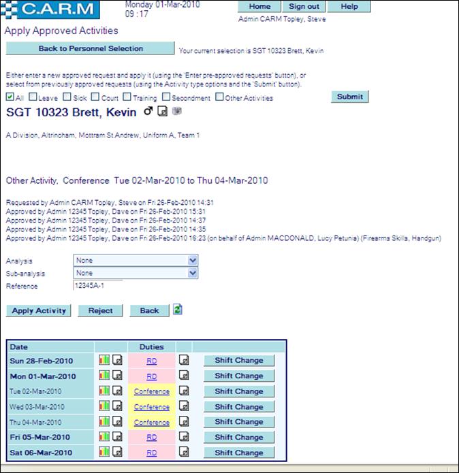Screen dimensions: 459x473
Task: Uncheck the All activity type checkbox
Action: pyautogui.click(x=10, y=97)
